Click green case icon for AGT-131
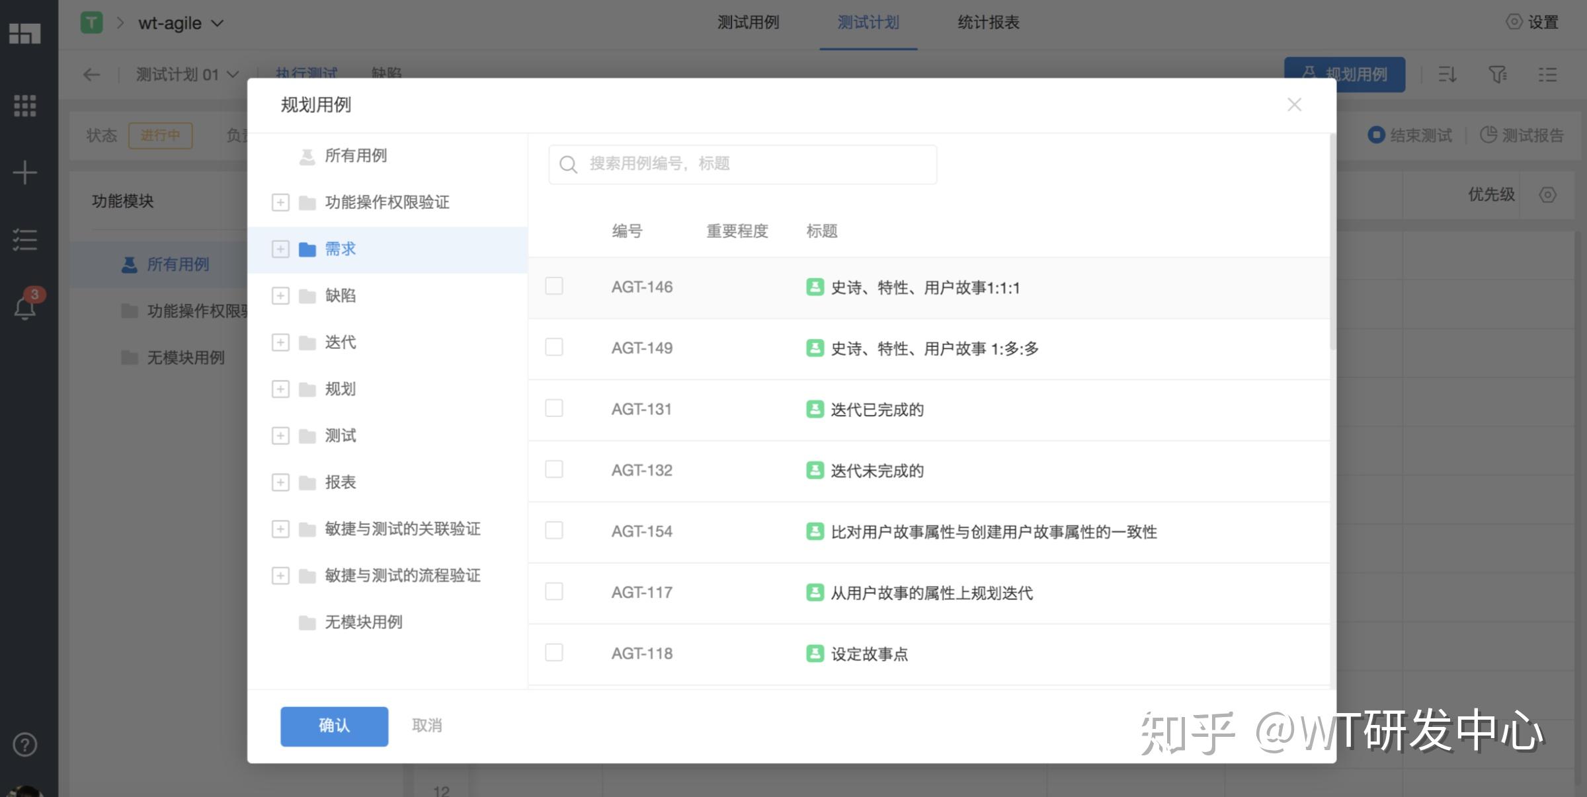Image resolution: width=1587 pixels, height=797 pixels. (815, 409)
